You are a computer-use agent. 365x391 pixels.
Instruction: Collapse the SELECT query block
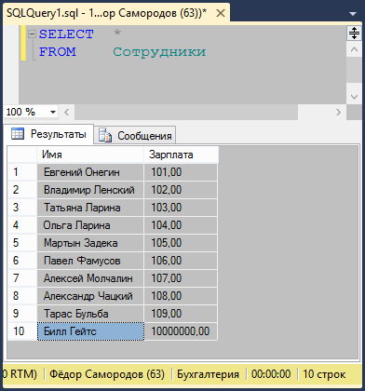(32, 34)
